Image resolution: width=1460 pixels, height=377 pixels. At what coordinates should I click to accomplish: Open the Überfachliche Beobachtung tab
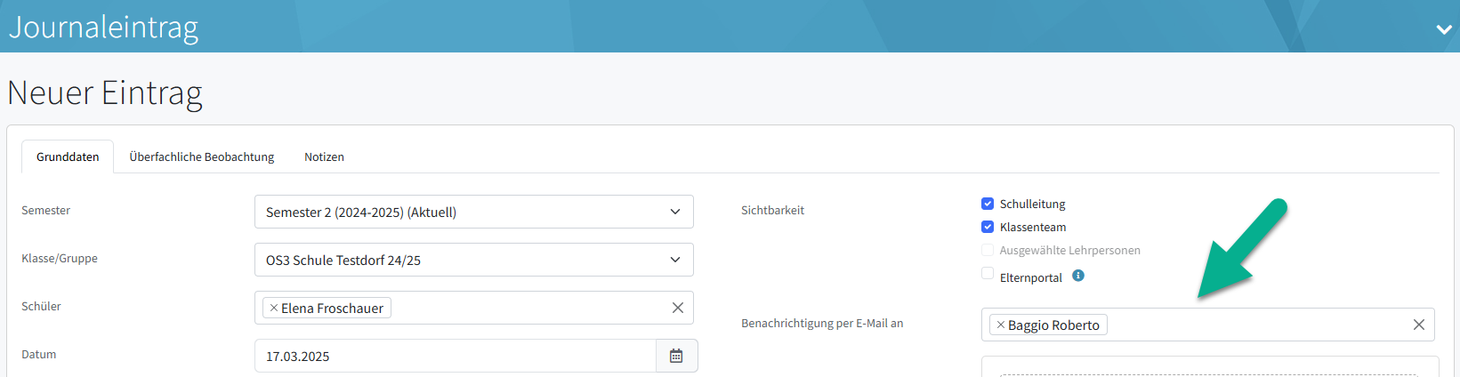tap(202, 156)
